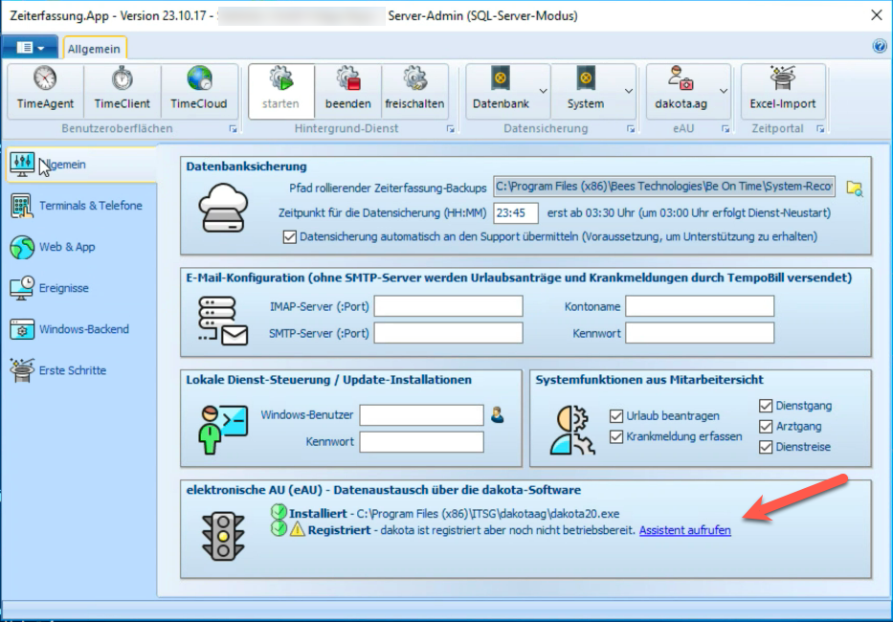Browse backup path folder icon
Viewport: 893px width, 622px height.
(x=855, y=188)
